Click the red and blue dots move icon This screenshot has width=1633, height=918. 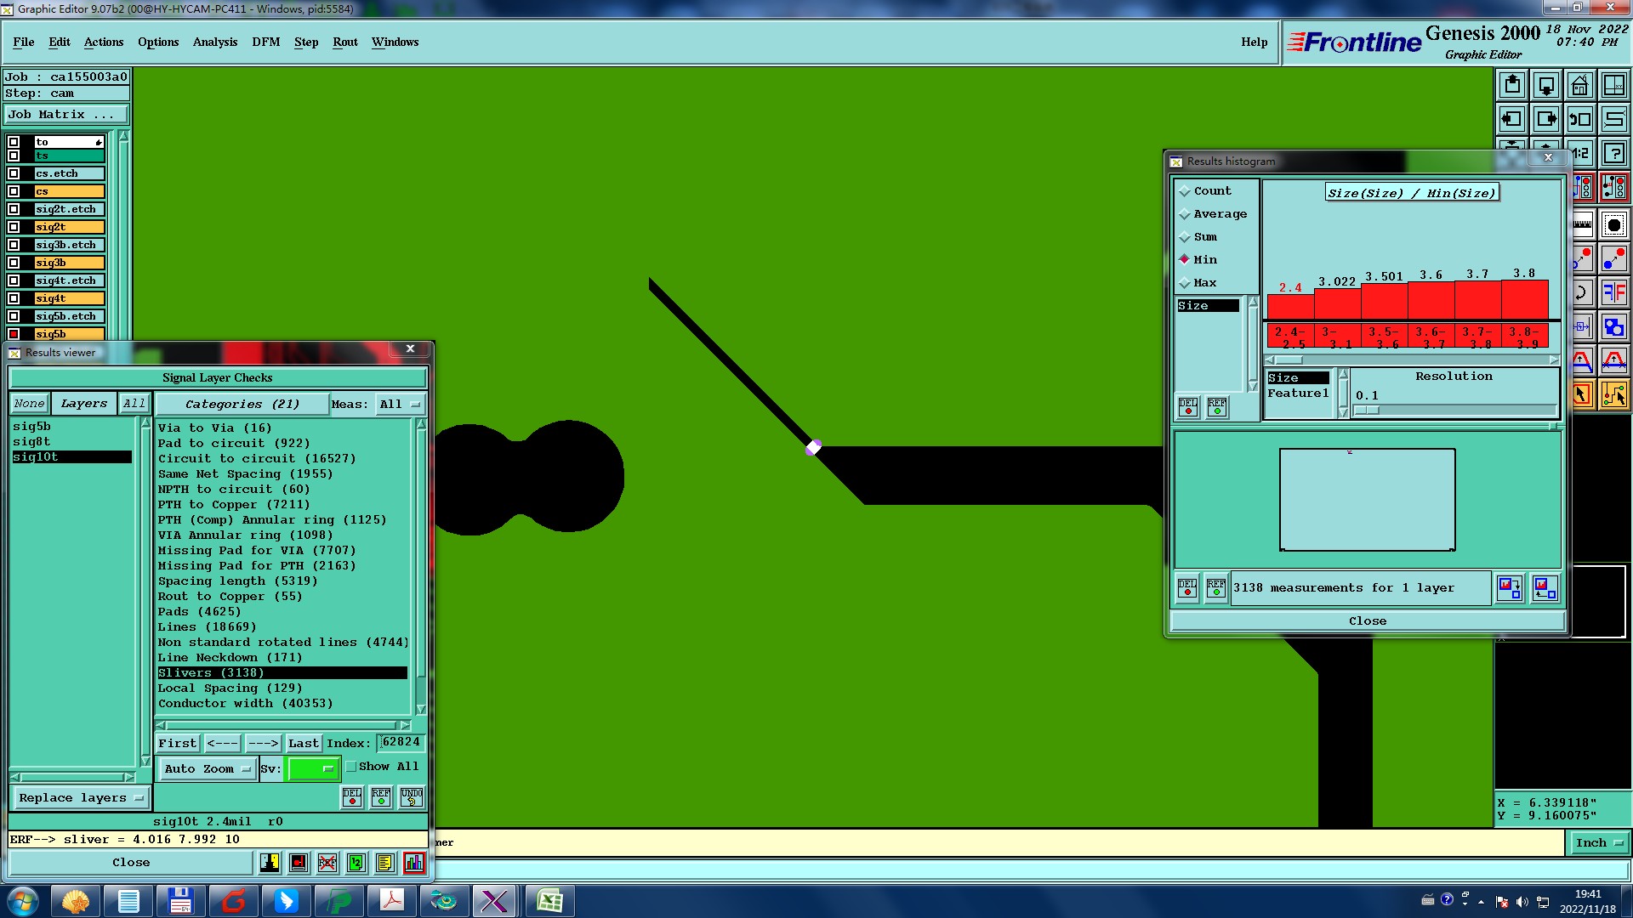click(x=1613, y=258)
